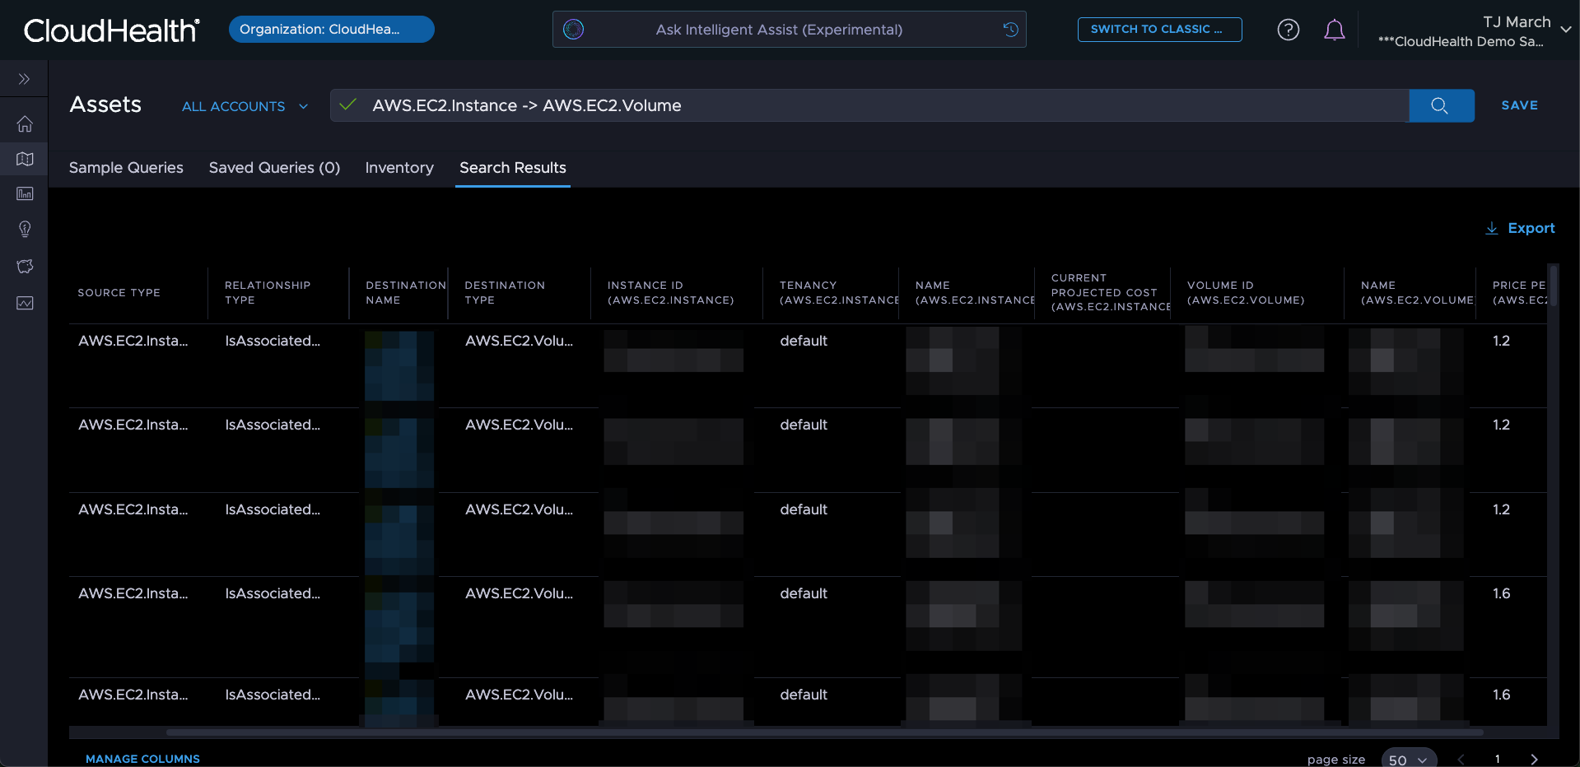1580x767 pixels.
Task: Open query history with the clock icon
Action: click(1010, 29)
